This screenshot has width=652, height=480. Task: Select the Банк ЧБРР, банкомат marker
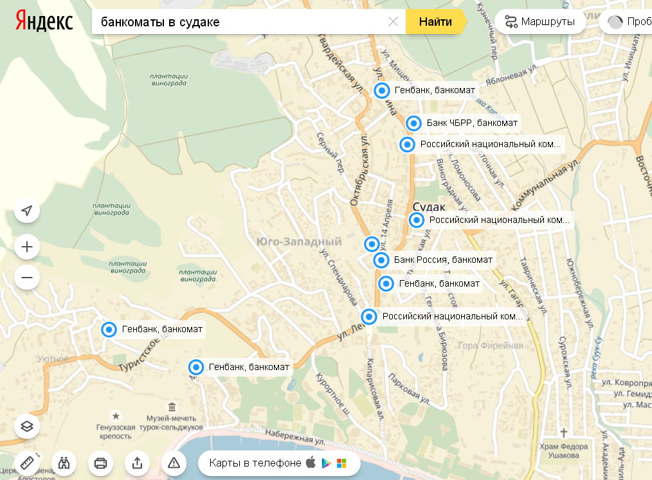413,123
